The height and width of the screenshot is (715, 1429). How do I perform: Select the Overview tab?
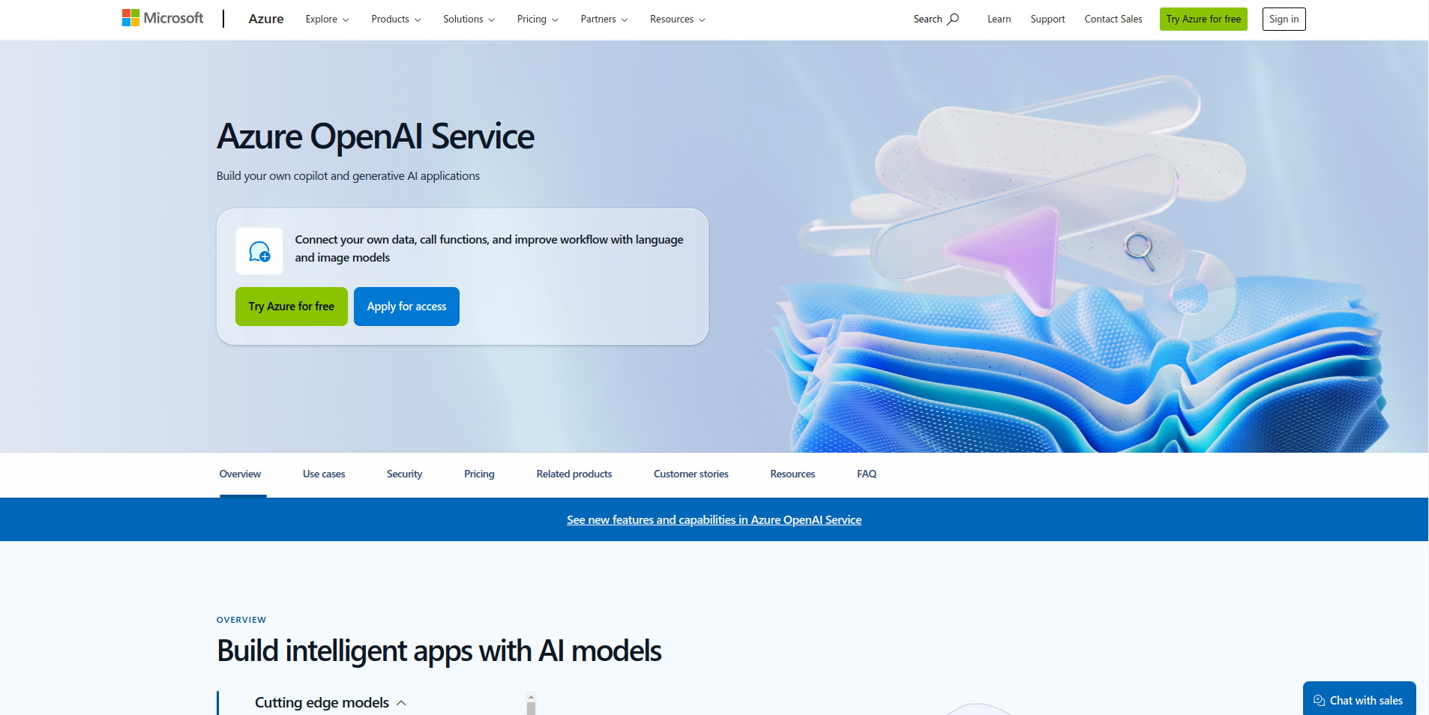(x=240, y=474)
